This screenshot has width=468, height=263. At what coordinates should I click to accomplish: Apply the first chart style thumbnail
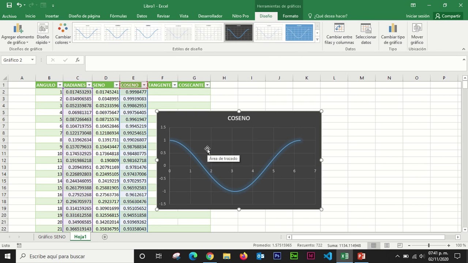[87, 33]
